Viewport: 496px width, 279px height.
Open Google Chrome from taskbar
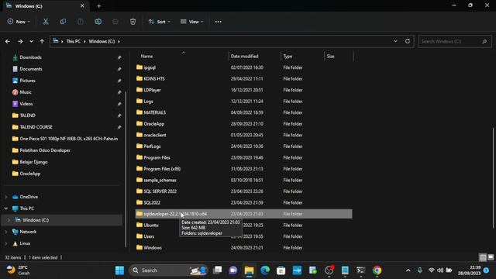tap(377, 270)
